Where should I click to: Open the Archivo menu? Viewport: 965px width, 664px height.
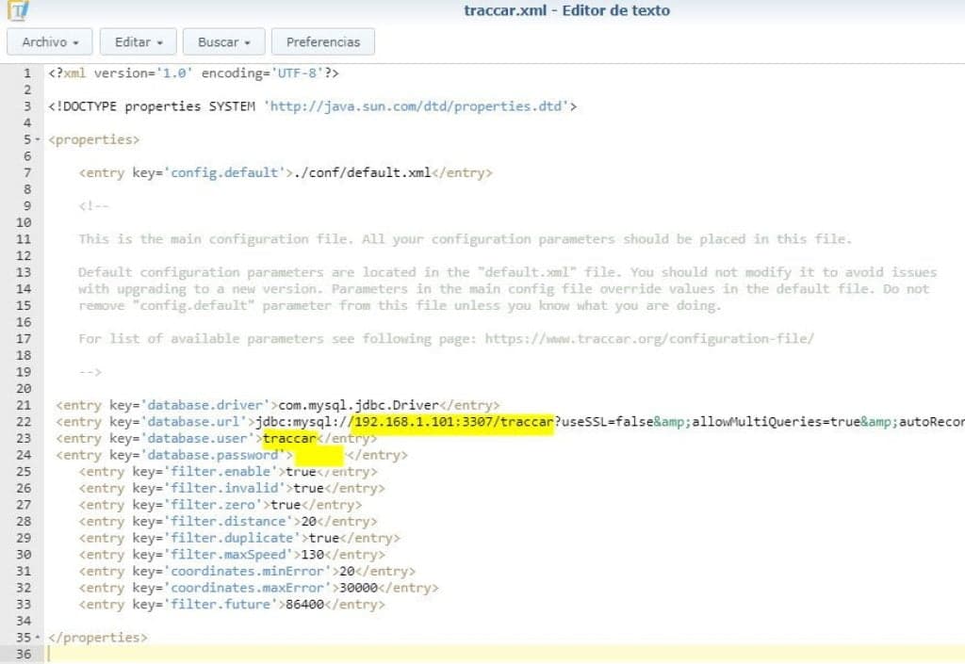[x=50, y=41]
